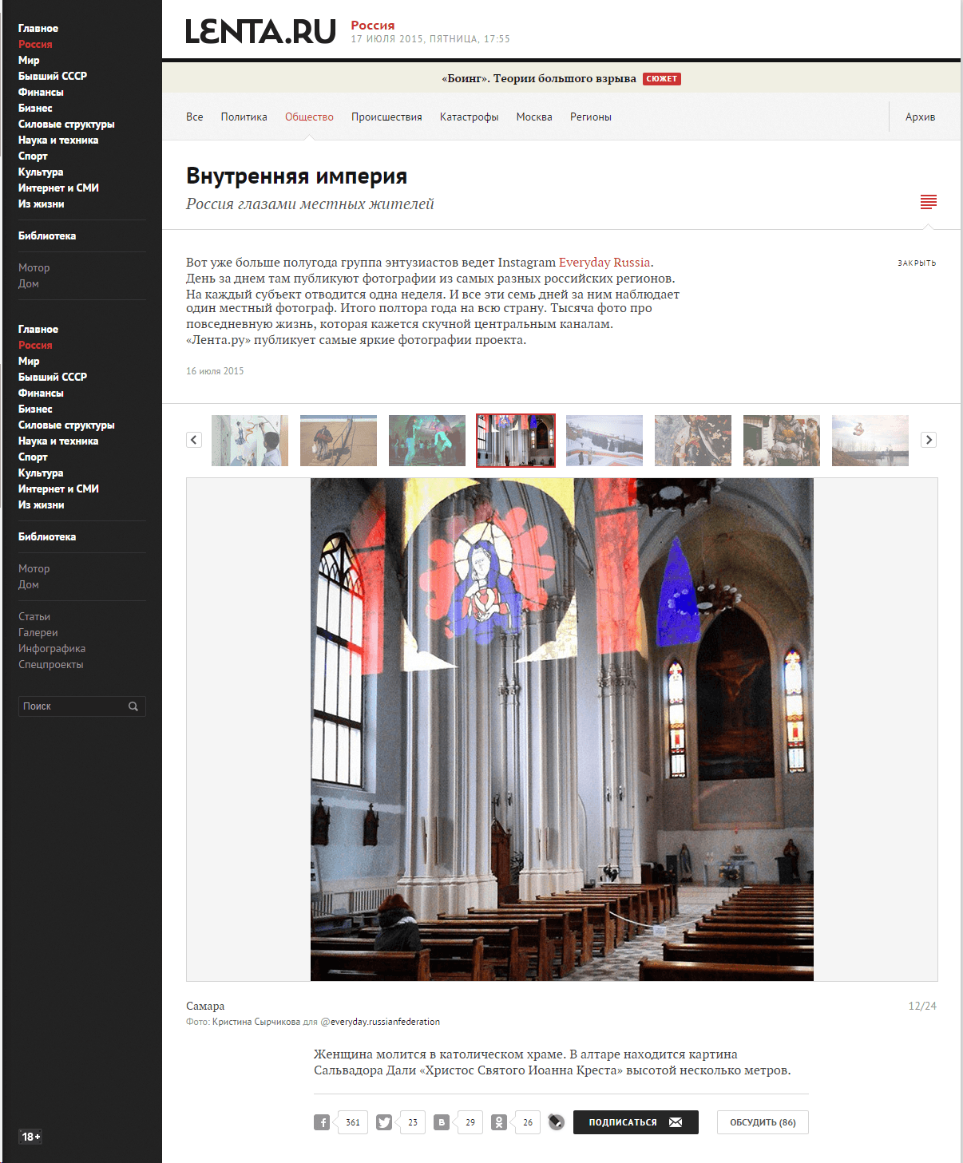Click the search magnifier icon
The image size is (963, 1163).
pyautogui.click(x=133, y=706)
